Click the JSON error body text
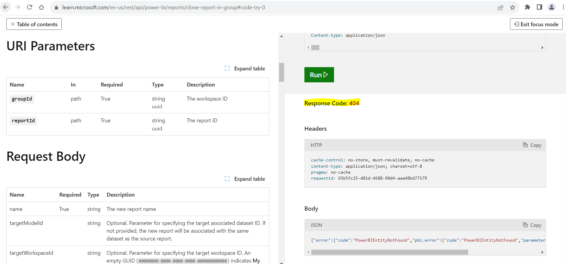The height and width of the screenshot is (264, 566). tap(428, 240)
